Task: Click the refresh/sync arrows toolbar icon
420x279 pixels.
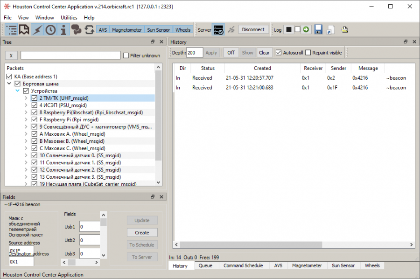Action: pos(90,29)
